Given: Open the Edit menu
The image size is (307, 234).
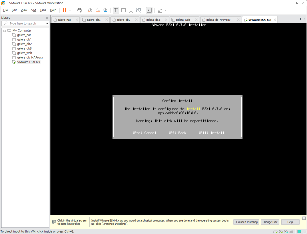Looking at the screenshot, I should coord(14,10).
